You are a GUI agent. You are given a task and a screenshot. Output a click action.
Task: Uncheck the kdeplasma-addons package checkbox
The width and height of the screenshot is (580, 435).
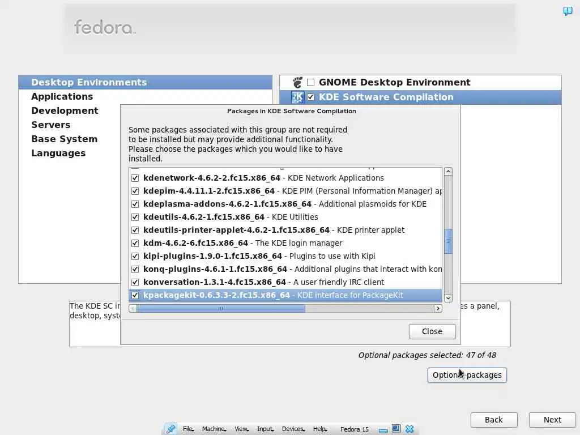pyautogui.click(x=135, y=204)
